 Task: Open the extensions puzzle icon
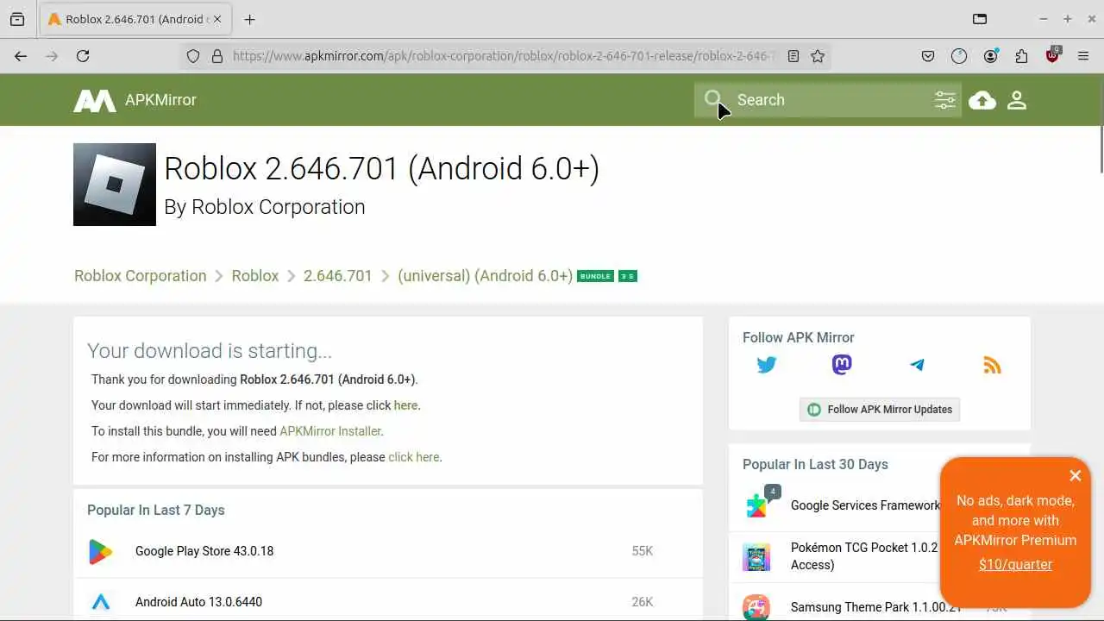pos(1021,56)
